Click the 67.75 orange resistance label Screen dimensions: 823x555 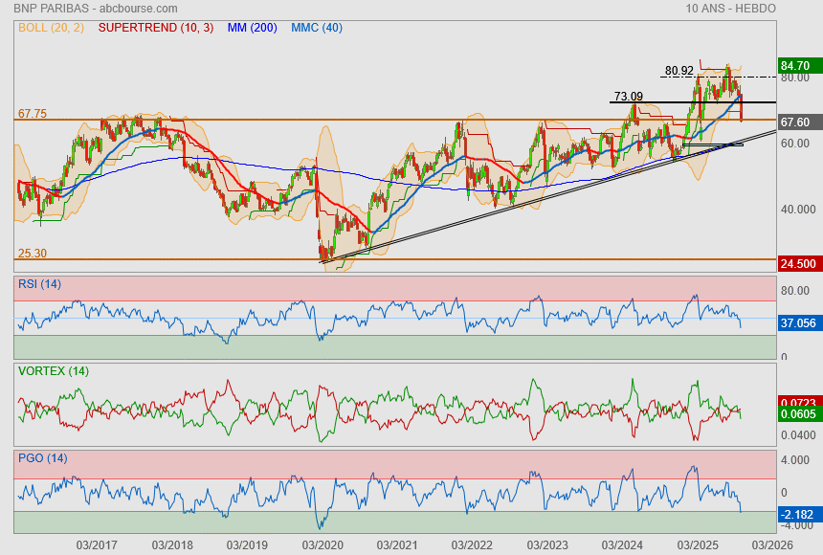tap(33, 114)
